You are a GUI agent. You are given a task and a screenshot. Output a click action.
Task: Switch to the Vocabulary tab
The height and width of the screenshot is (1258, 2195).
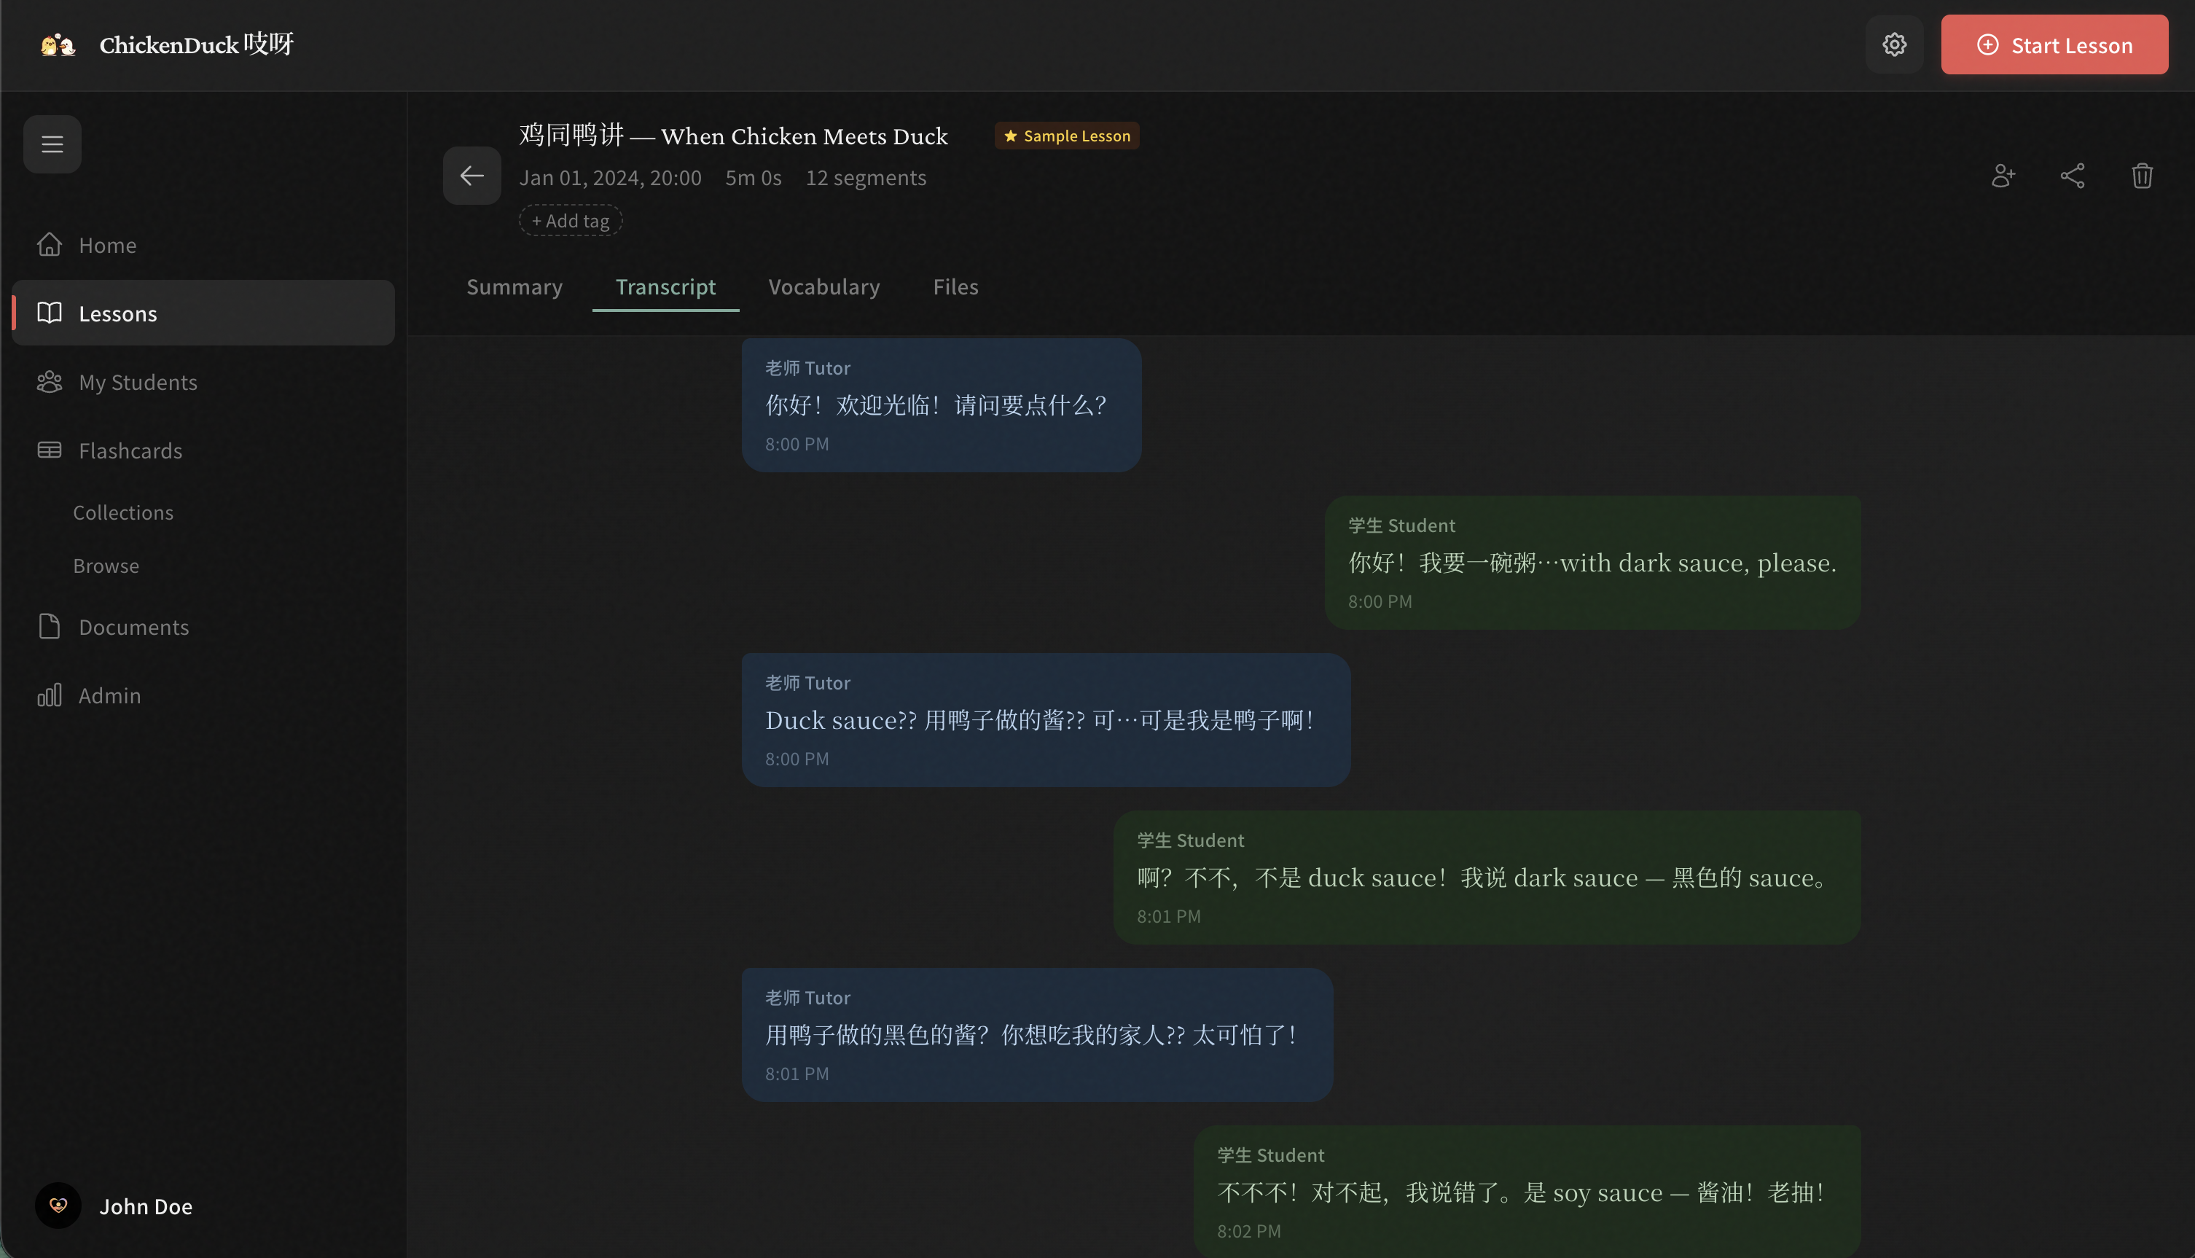point(823,287)
